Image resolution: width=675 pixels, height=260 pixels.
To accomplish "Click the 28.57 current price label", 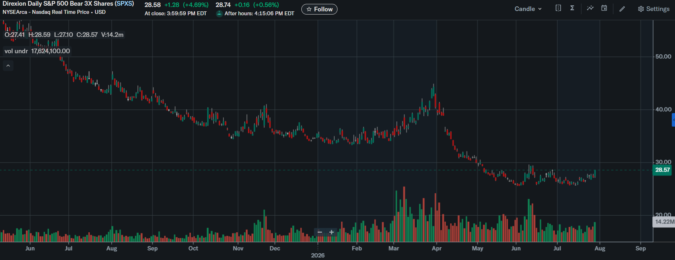I will click(x=662, y=170).
